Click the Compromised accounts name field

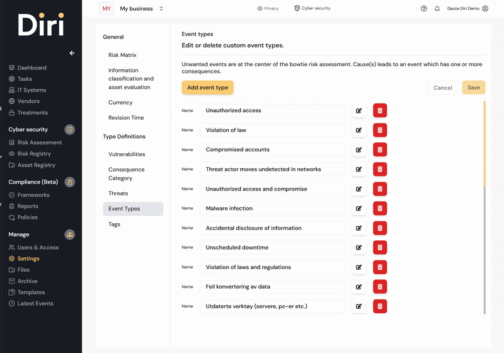(272, 150)
